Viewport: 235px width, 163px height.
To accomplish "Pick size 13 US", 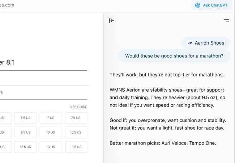I will [x=50, y=147].
